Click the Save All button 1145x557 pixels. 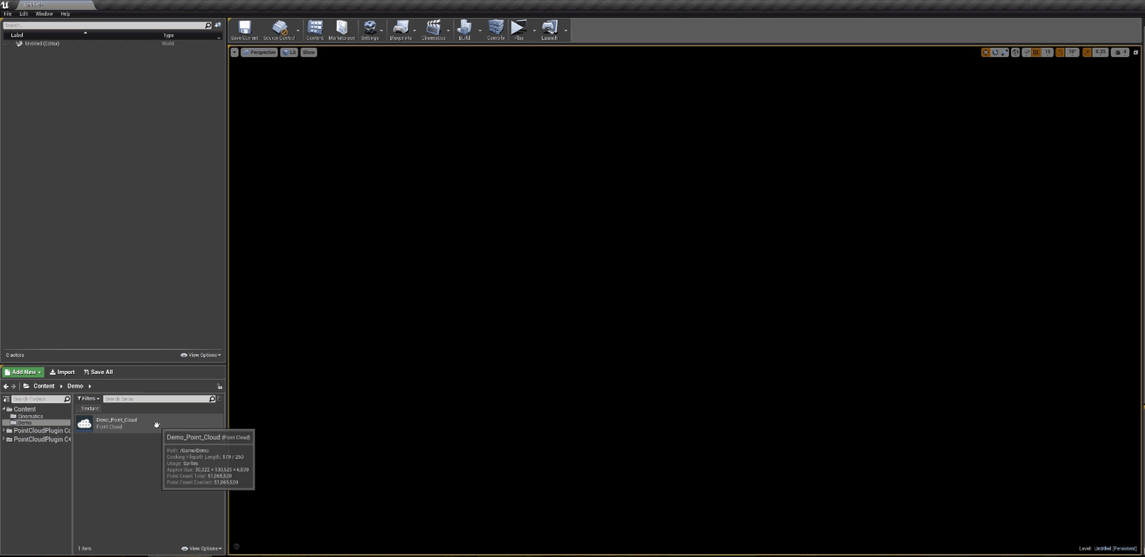tap(98, 372)
